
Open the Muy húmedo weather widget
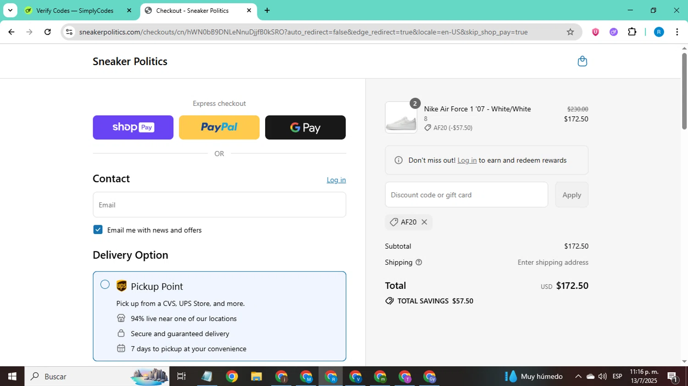[x=534, y=376]
